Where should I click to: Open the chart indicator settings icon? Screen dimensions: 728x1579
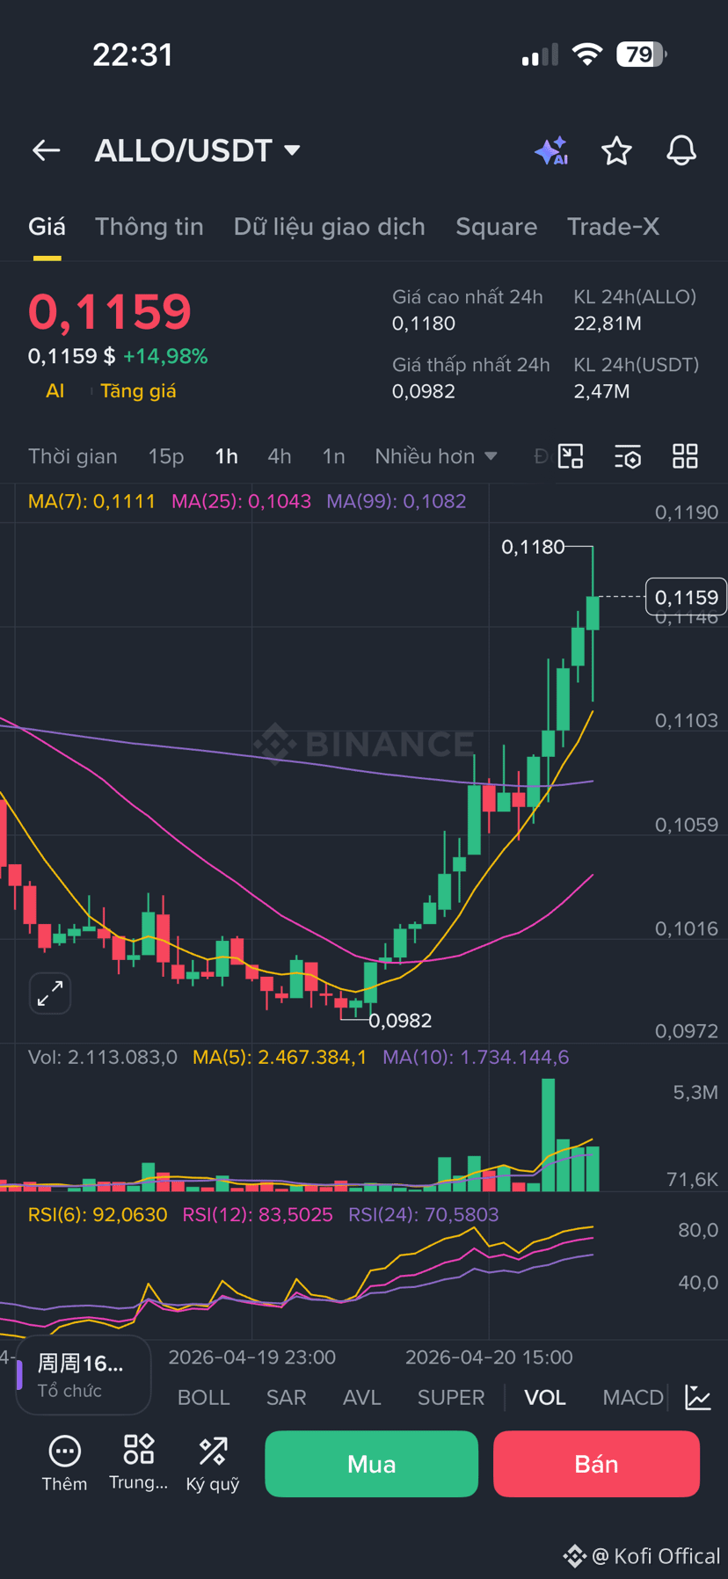(628, 456)
